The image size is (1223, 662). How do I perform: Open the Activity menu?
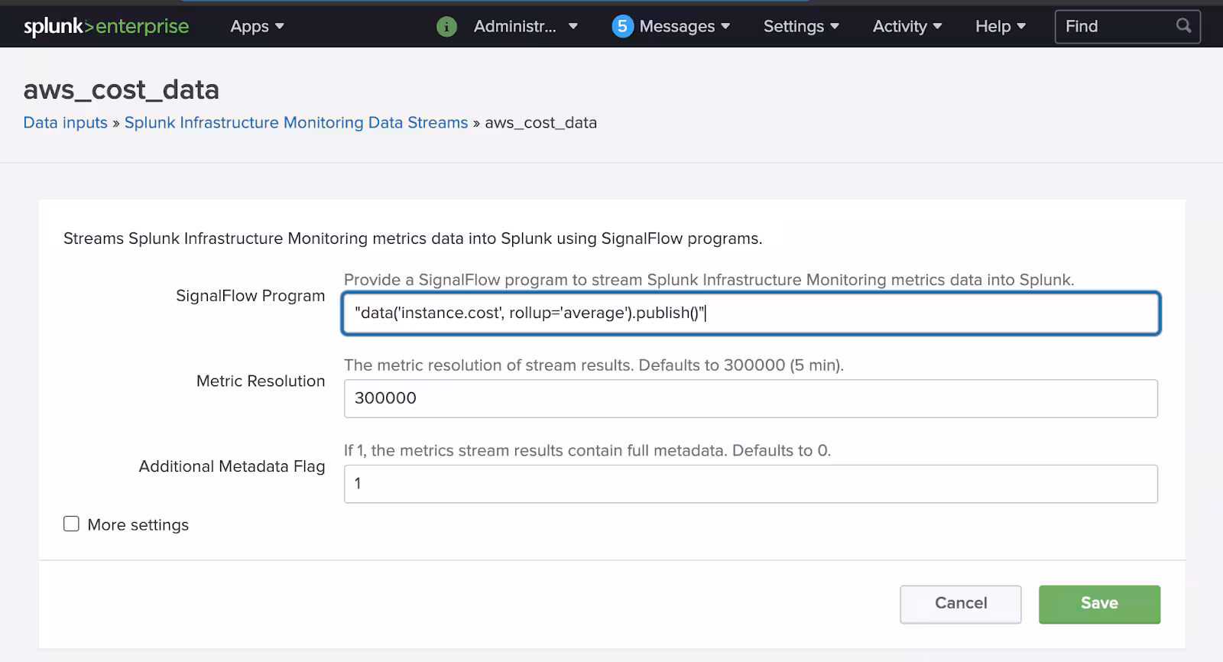[x=907, y=27]
